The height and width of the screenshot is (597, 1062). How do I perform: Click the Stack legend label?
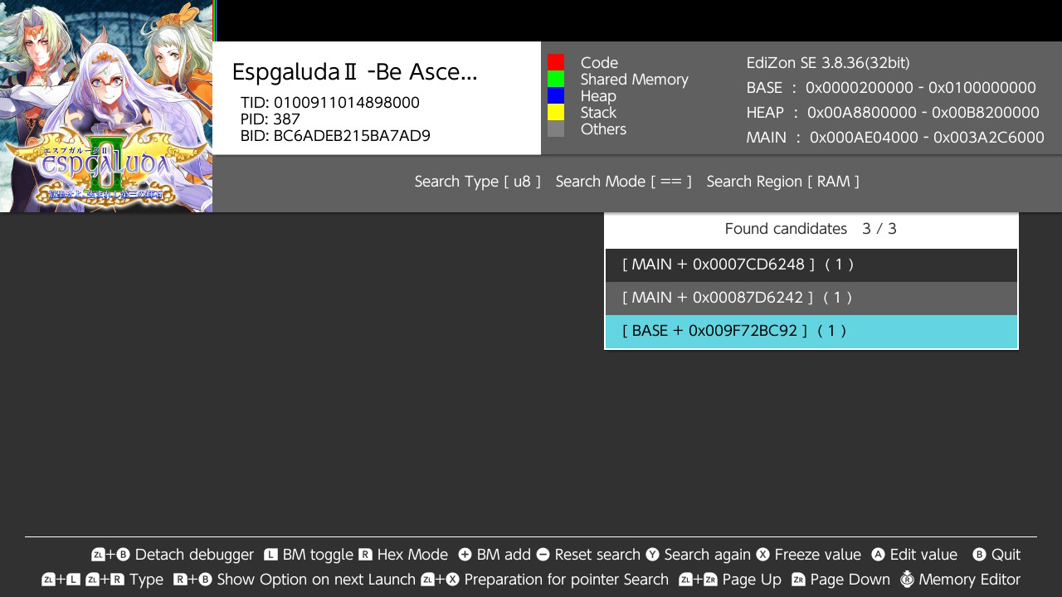(598, 113)
